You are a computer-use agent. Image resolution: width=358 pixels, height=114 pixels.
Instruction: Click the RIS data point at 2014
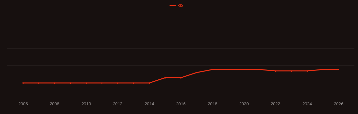(149, 83)
